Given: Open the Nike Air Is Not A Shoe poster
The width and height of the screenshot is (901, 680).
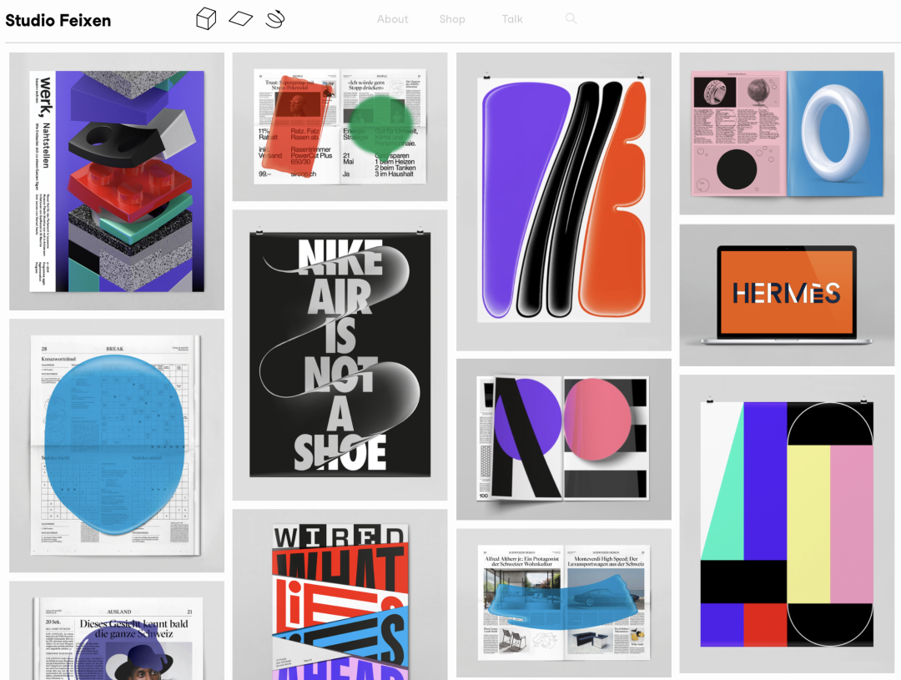Looking at the screenshot, I should [x=340, y=355].
